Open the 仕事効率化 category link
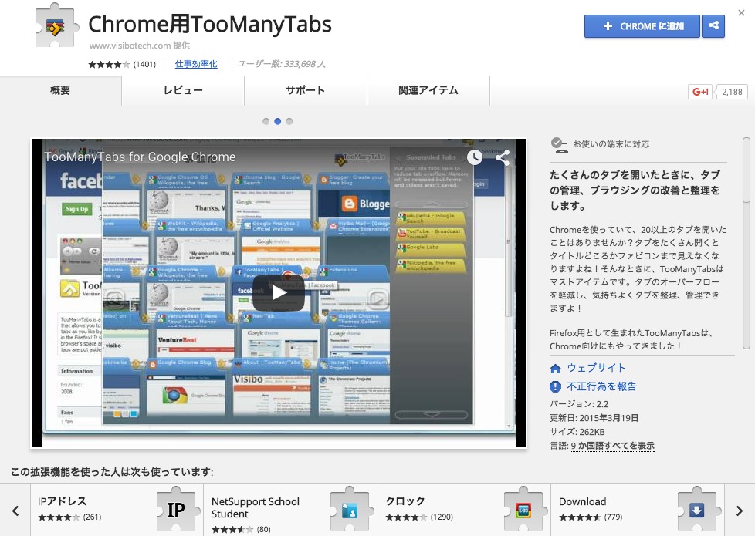 pos(196,64)
